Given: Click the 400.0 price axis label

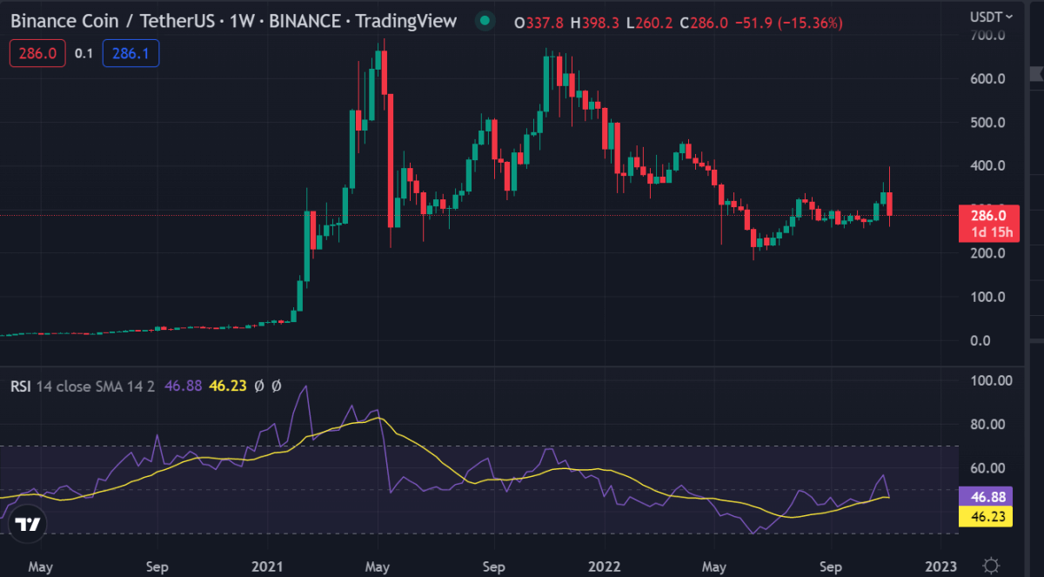Looking at the screenshot, I should [988, 166].
